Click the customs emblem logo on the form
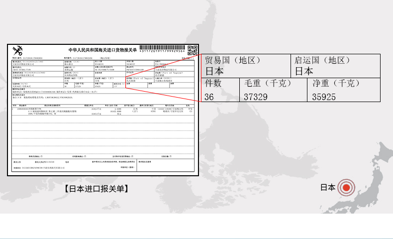The image size is (393, 239). (18, 50)
